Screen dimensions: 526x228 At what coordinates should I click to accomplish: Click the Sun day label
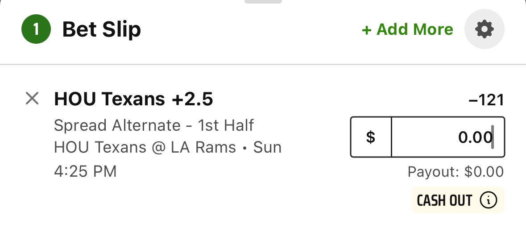[x=267, y=148]
